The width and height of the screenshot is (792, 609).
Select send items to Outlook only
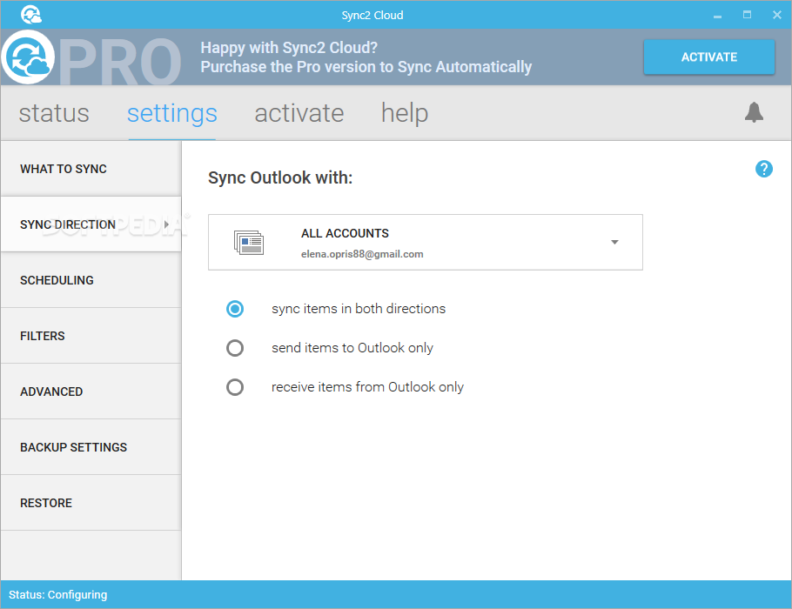235,348
